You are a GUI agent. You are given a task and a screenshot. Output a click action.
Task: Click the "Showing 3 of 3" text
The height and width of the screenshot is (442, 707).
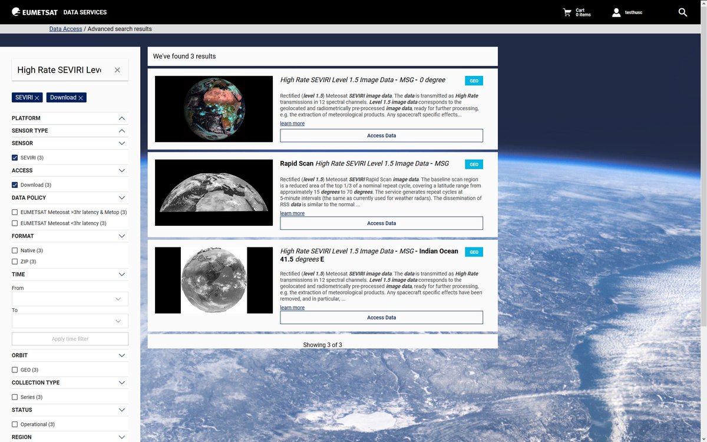pyautogui.click(x=323, y=345)
